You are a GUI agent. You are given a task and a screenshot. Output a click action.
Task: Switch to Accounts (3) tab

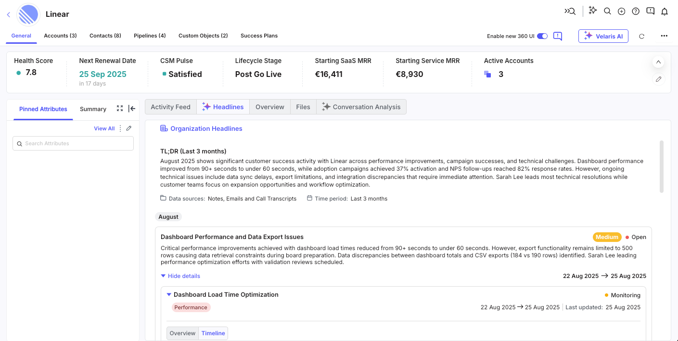coord(60,36)
